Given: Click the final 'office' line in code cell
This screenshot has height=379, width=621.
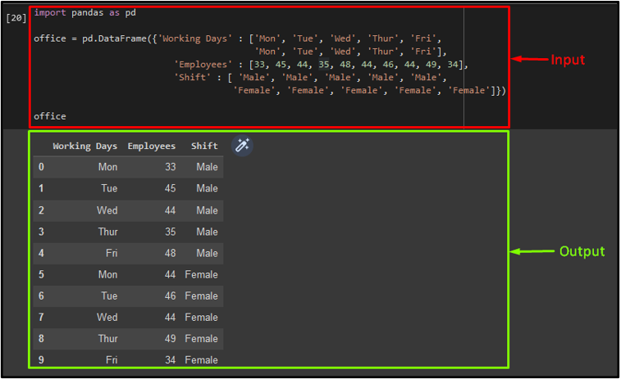Looking at the screenshot, I should point(50,116).
